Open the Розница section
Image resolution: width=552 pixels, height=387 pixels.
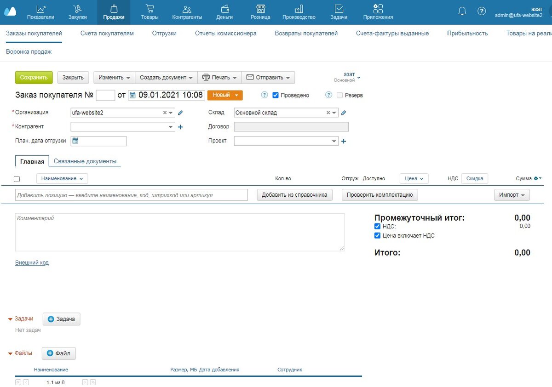pos(260,12)
